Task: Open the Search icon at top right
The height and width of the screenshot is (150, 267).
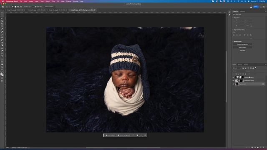Action: pyautogui.click(x=260, y=7)
